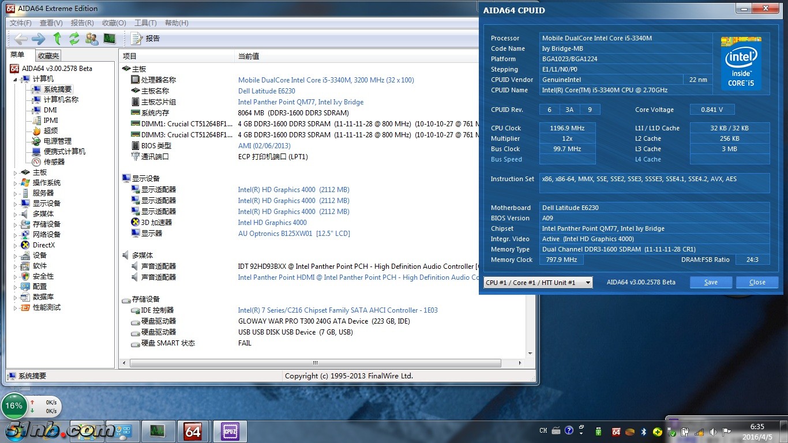Open the 收藏(O) menu
The width and height of the screenshot is (788, 443).
(114, 23)
